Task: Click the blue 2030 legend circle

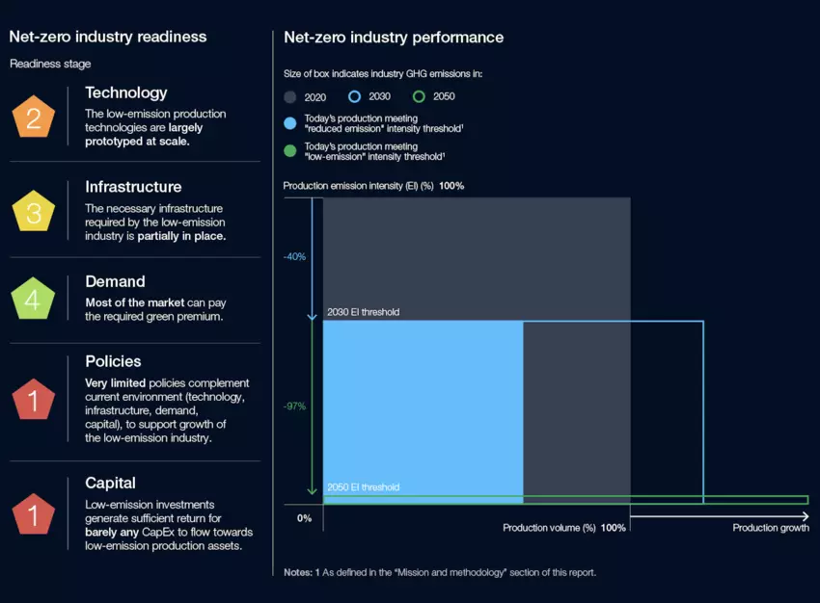Action: tap(354, 96)
